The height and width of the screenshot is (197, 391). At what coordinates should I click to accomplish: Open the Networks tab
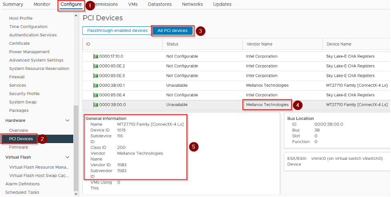(x=192, y=4)
